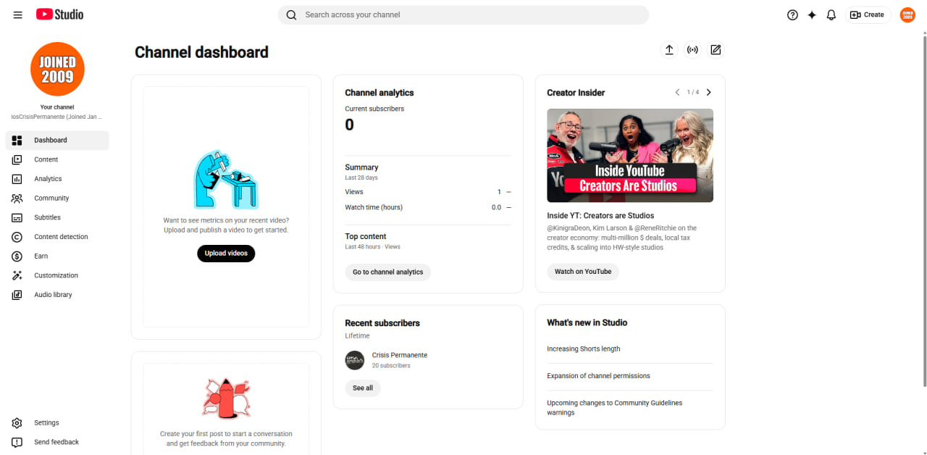Image resolution: width=927 pixels, height=455 pixels.
Task: Click the Content icon in sidebar
Action: click(17, 159)
